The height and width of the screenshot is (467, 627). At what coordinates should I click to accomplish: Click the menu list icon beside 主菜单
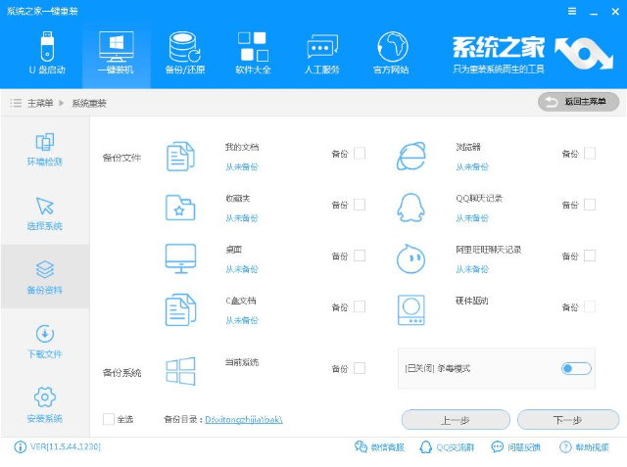(16, 103)
